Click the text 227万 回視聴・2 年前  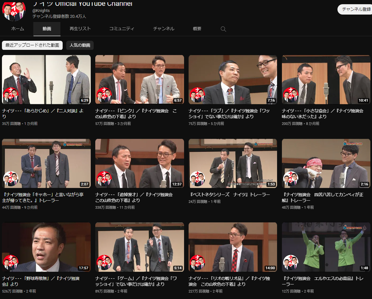coord(206,291)
